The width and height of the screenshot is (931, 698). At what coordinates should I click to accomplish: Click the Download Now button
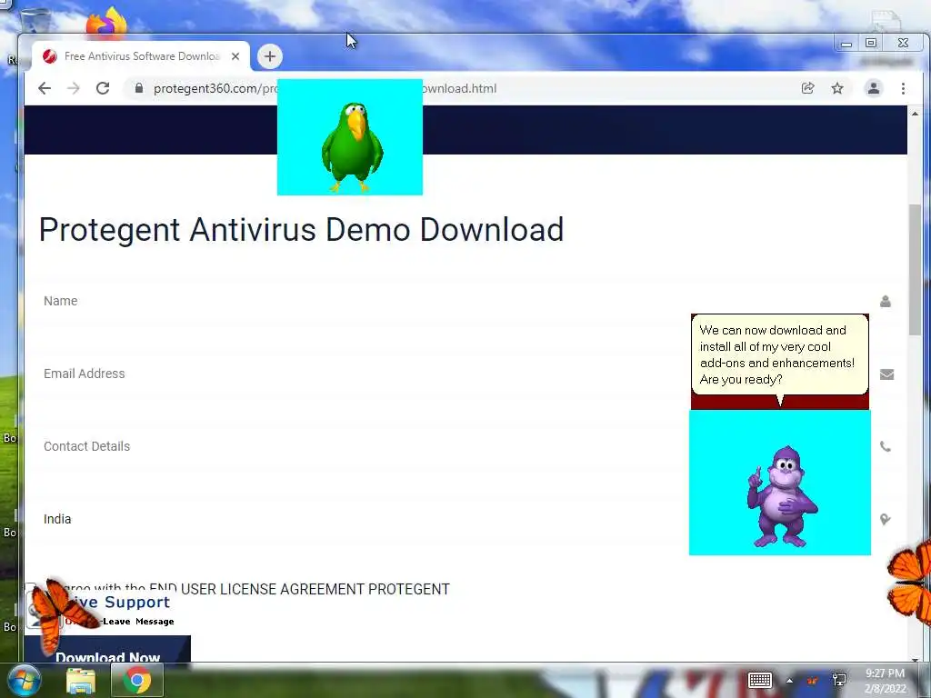click(x=107, y=650)
